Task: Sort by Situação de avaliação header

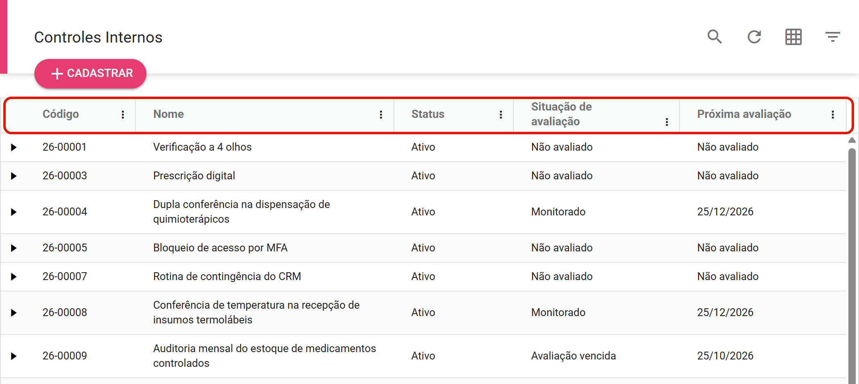Action: (561, 114)
